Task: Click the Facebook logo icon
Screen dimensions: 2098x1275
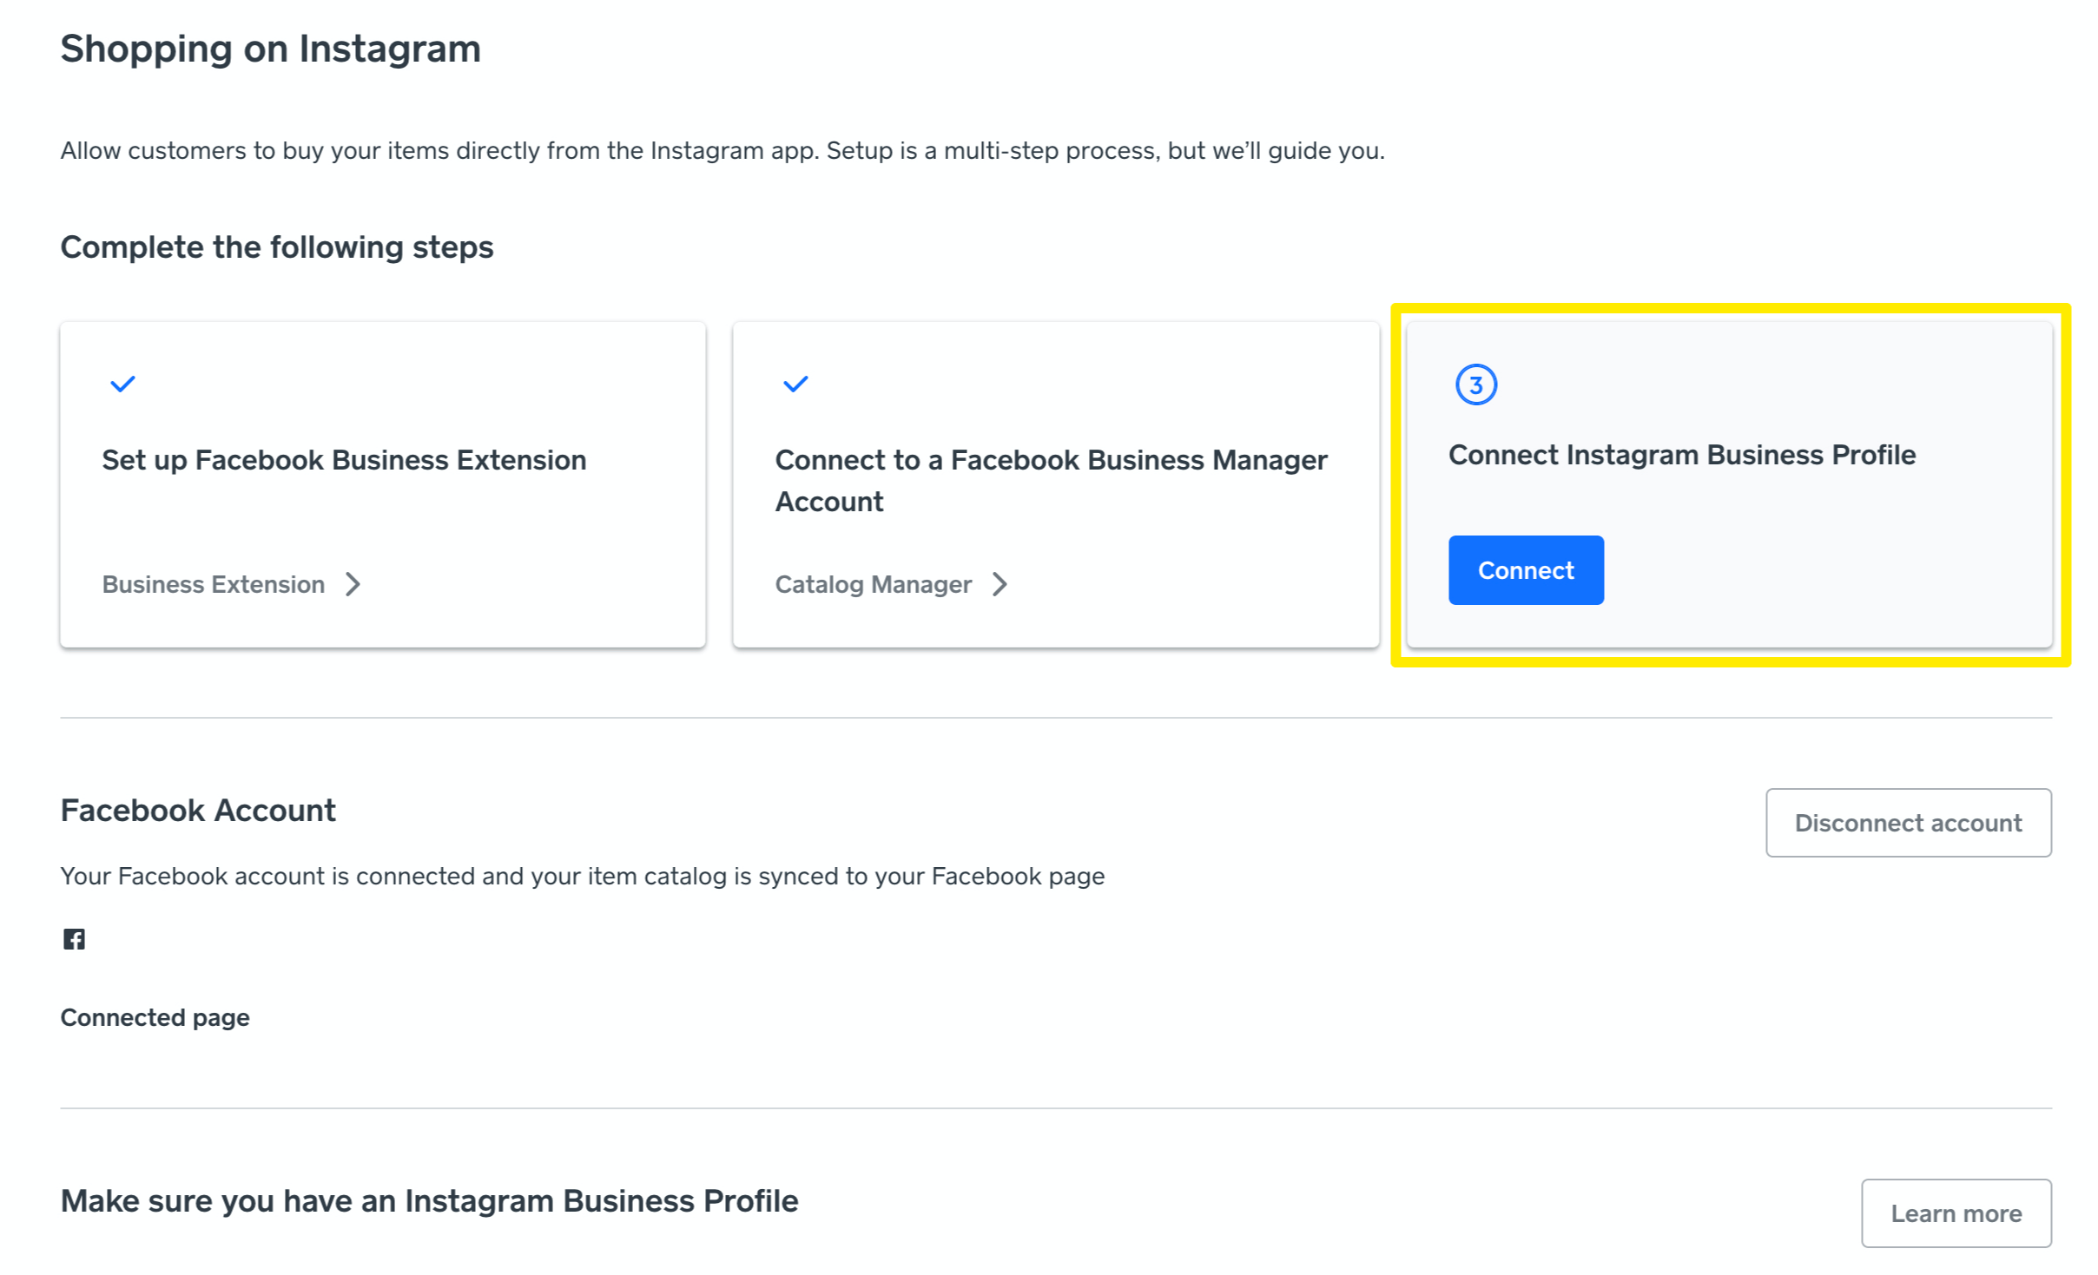Action: pos(74,938)
